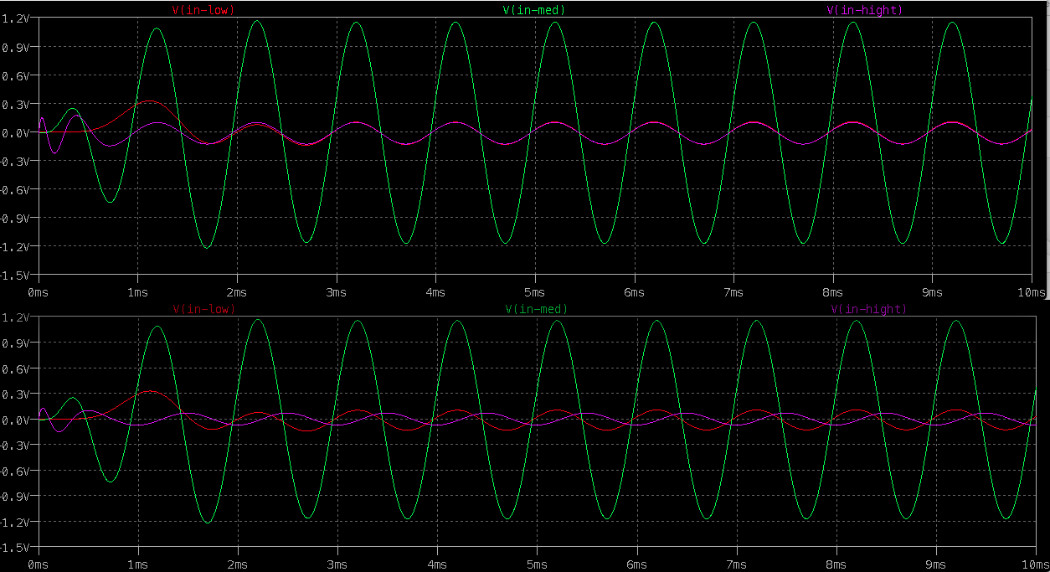The height and width of the screenshot is (572, 1050).
Task: Select V(in-low) trace label in lower plot pane
Action: [x=204, y=309]
